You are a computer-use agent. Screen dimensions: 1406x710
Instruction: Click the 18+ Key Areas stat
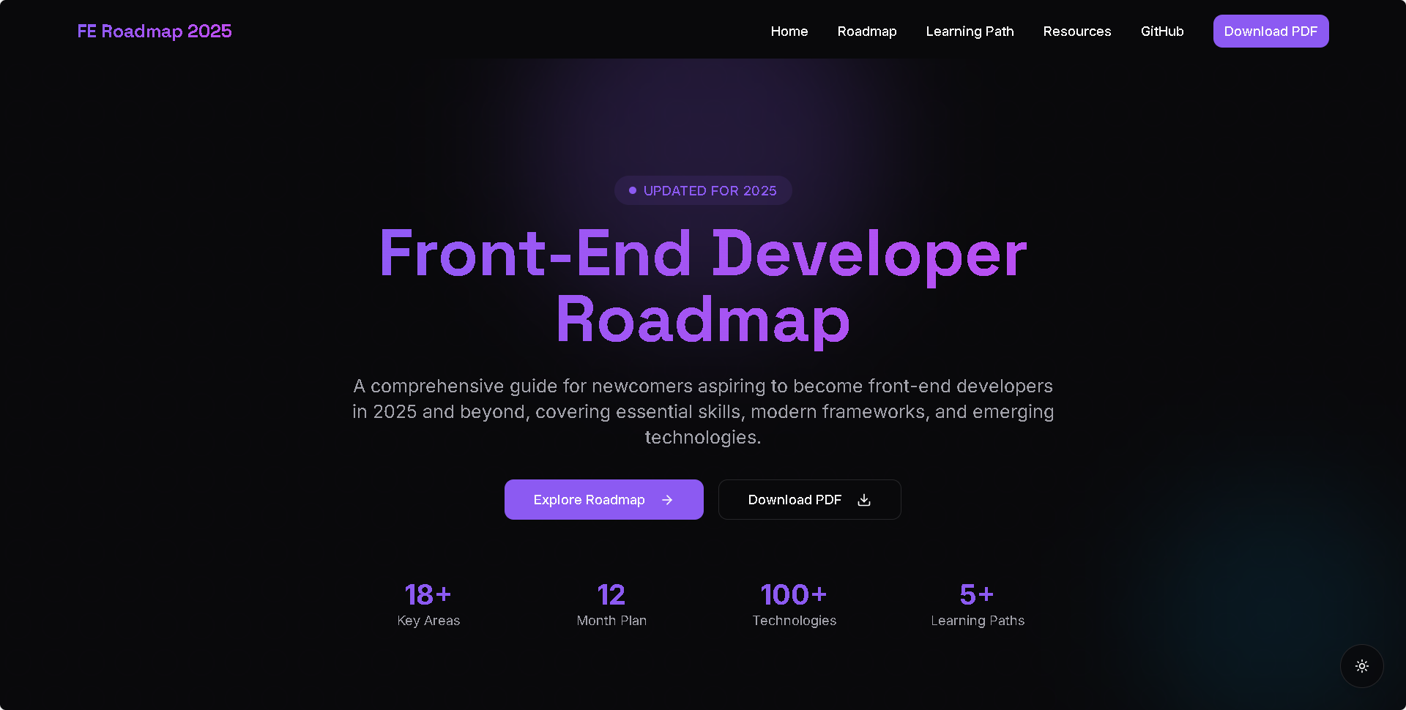point(428,604)
